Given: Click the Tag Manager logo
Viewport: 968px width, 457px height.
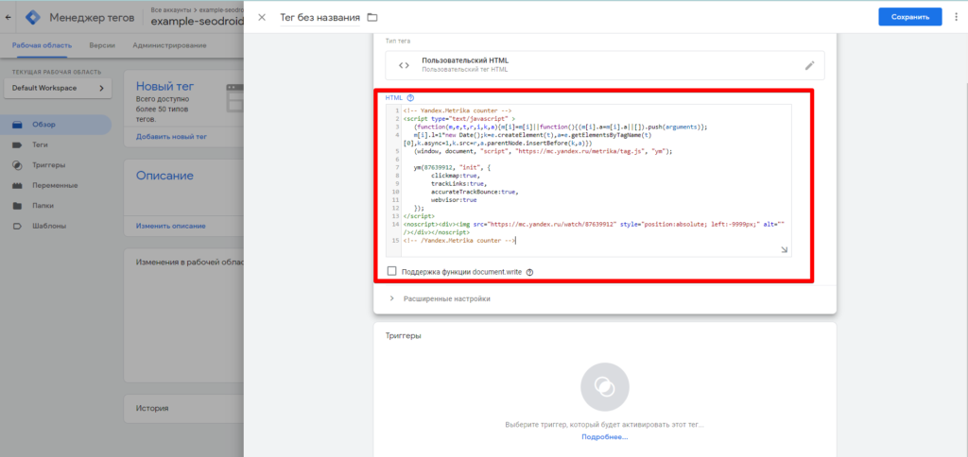Looking at the screenshot, I should (33, 17).
